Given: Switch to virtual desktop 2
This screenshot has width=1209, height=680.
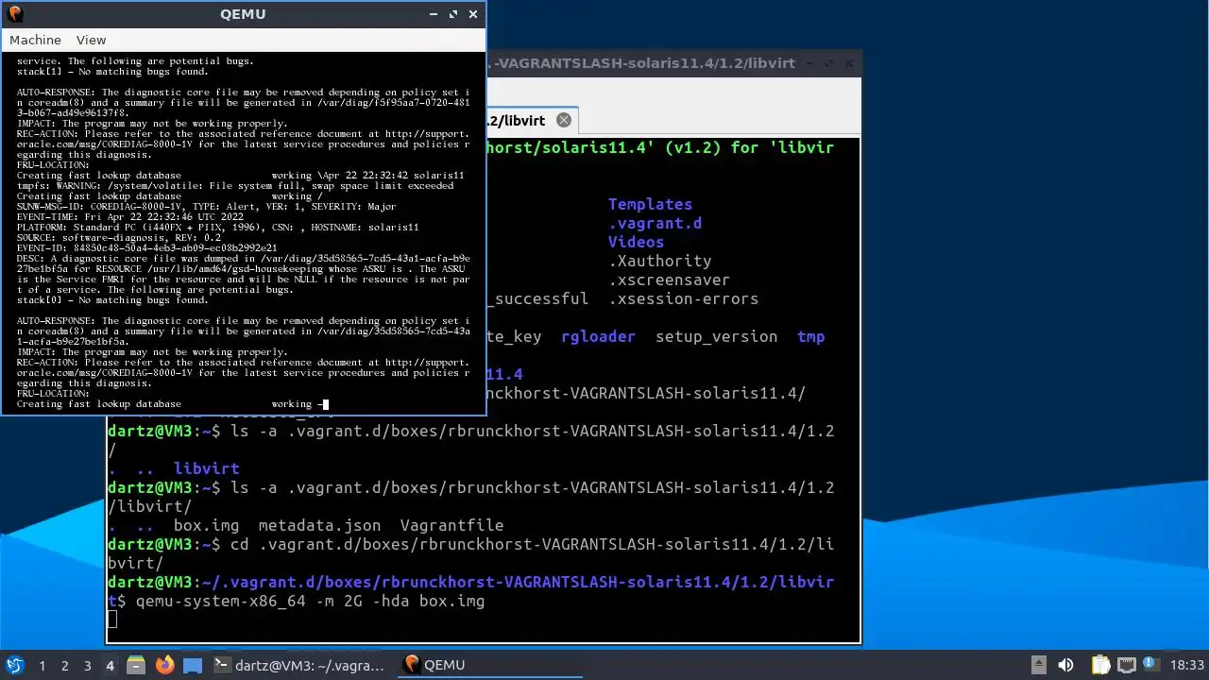Looking at the screenshot, I should [64, 665].
